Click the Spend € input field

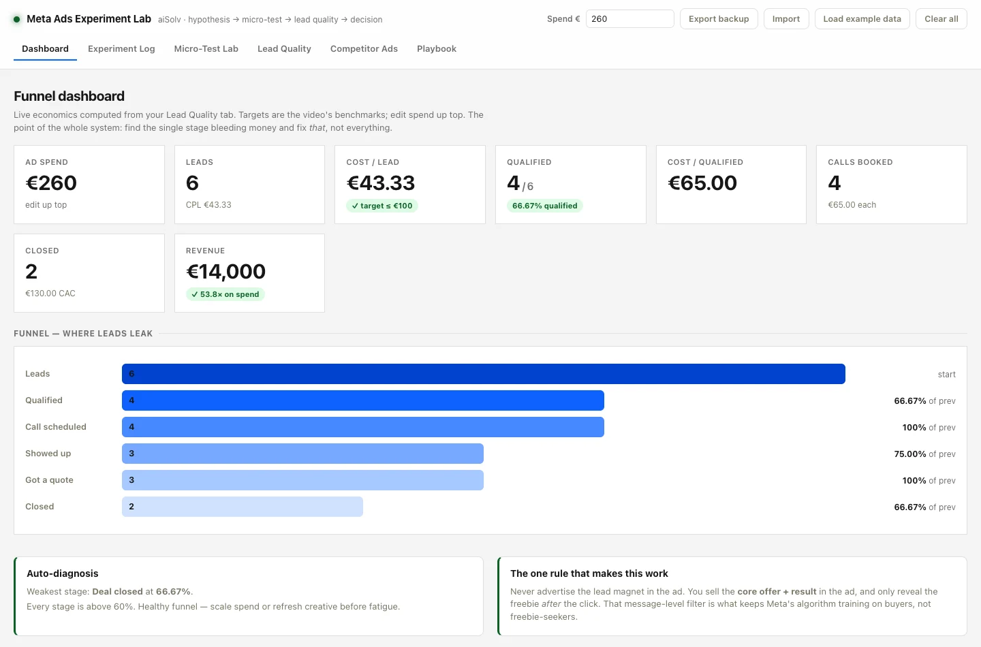(629, 19)
